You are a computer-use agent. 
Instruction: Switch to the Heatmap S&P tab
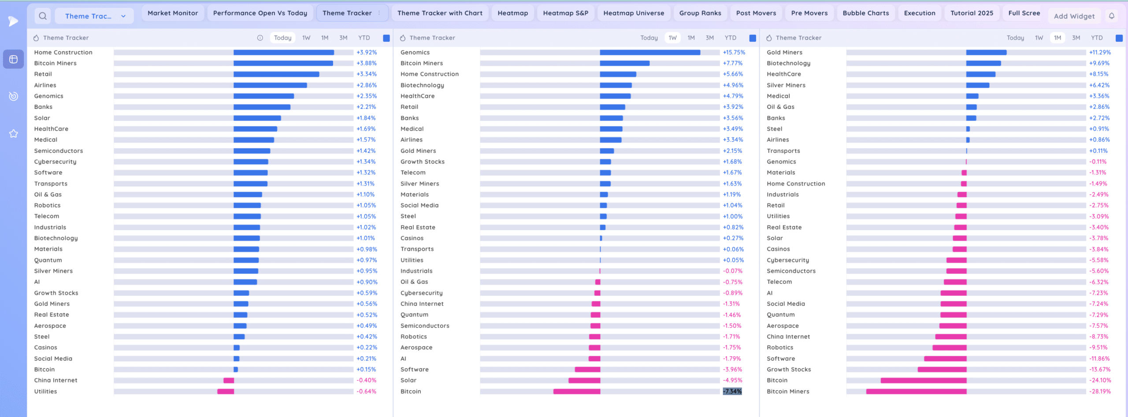pos(565,13)
